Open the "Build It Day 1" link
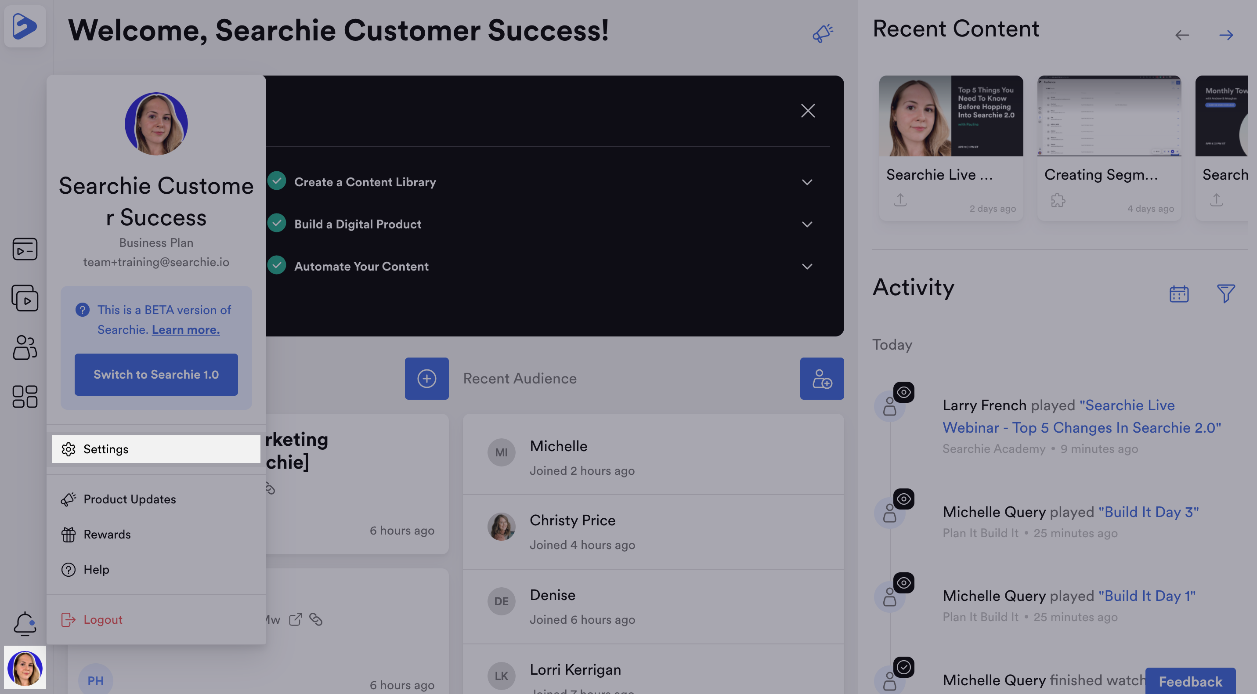The width and height of the screenshot is (1257, 694). coord(1147,596)
